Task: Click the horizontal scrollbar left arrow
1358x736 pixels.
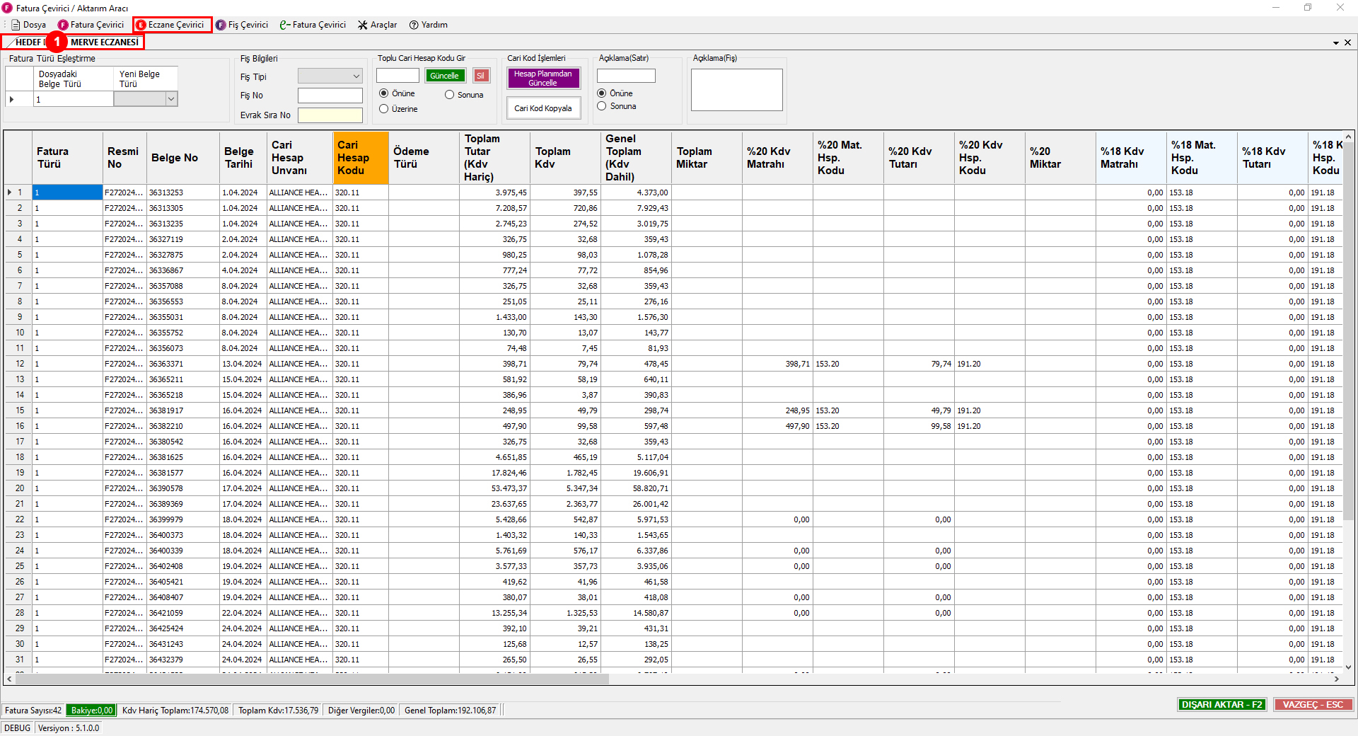Action: coord(9,679)
